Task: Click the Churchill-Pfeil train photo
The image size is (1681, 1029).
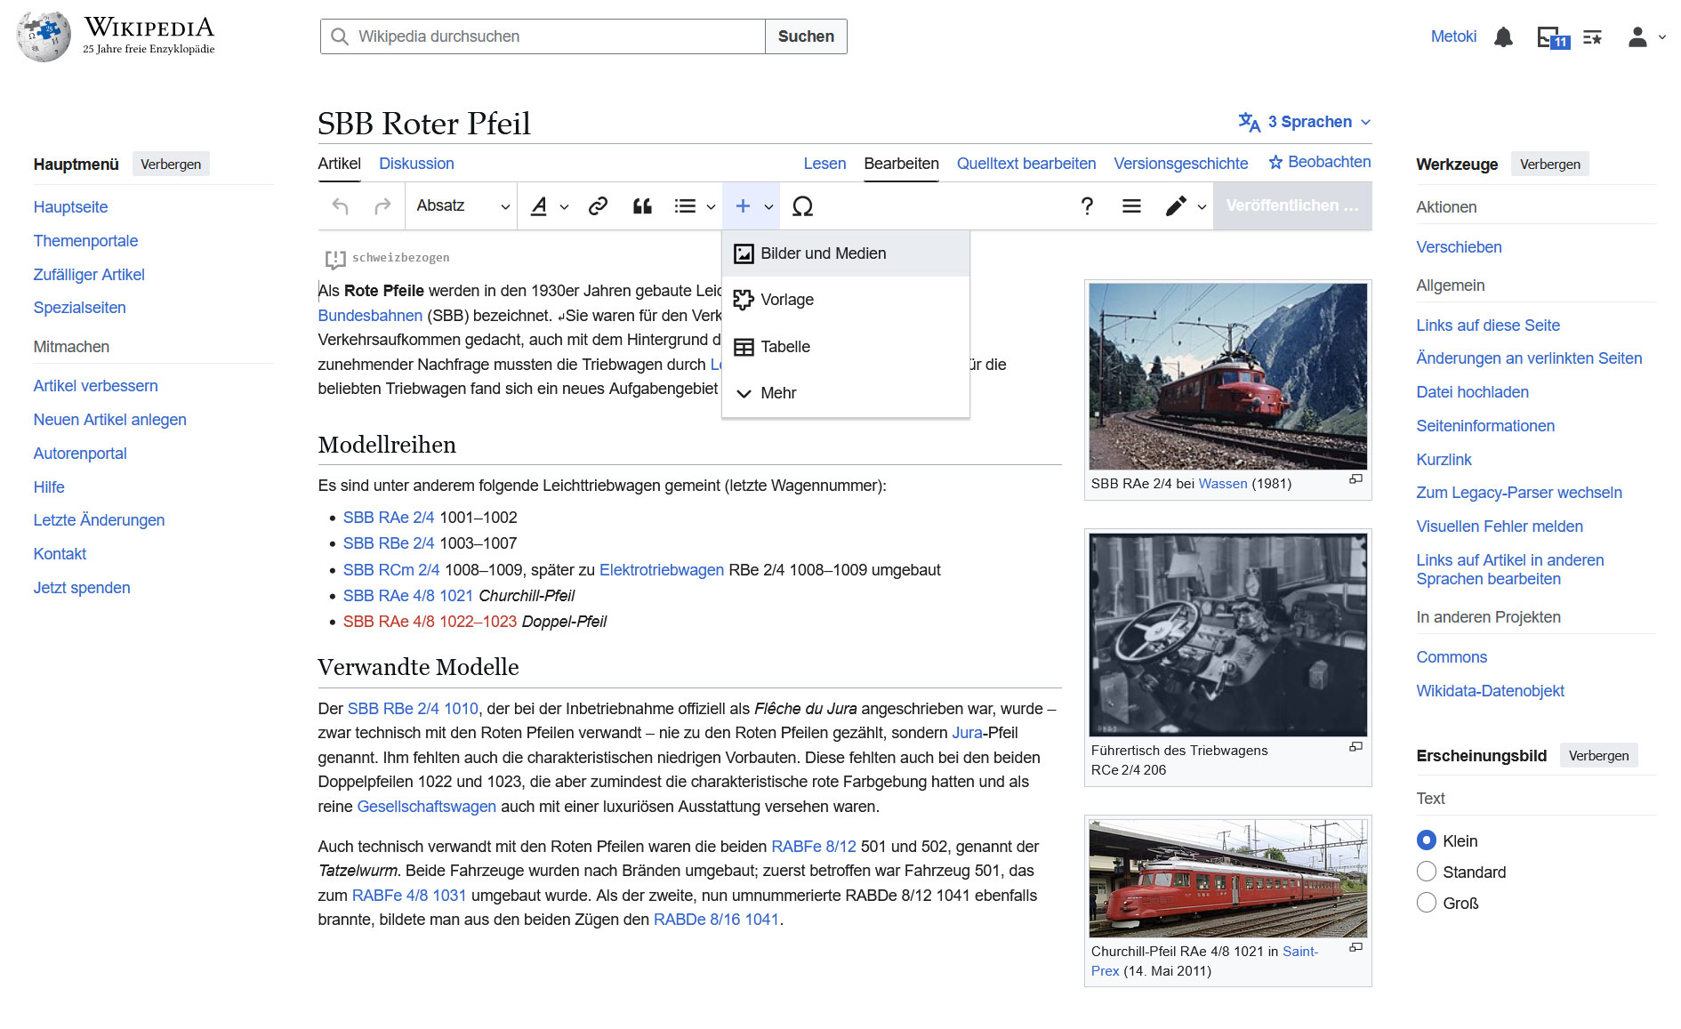Action: point(1227,879)
